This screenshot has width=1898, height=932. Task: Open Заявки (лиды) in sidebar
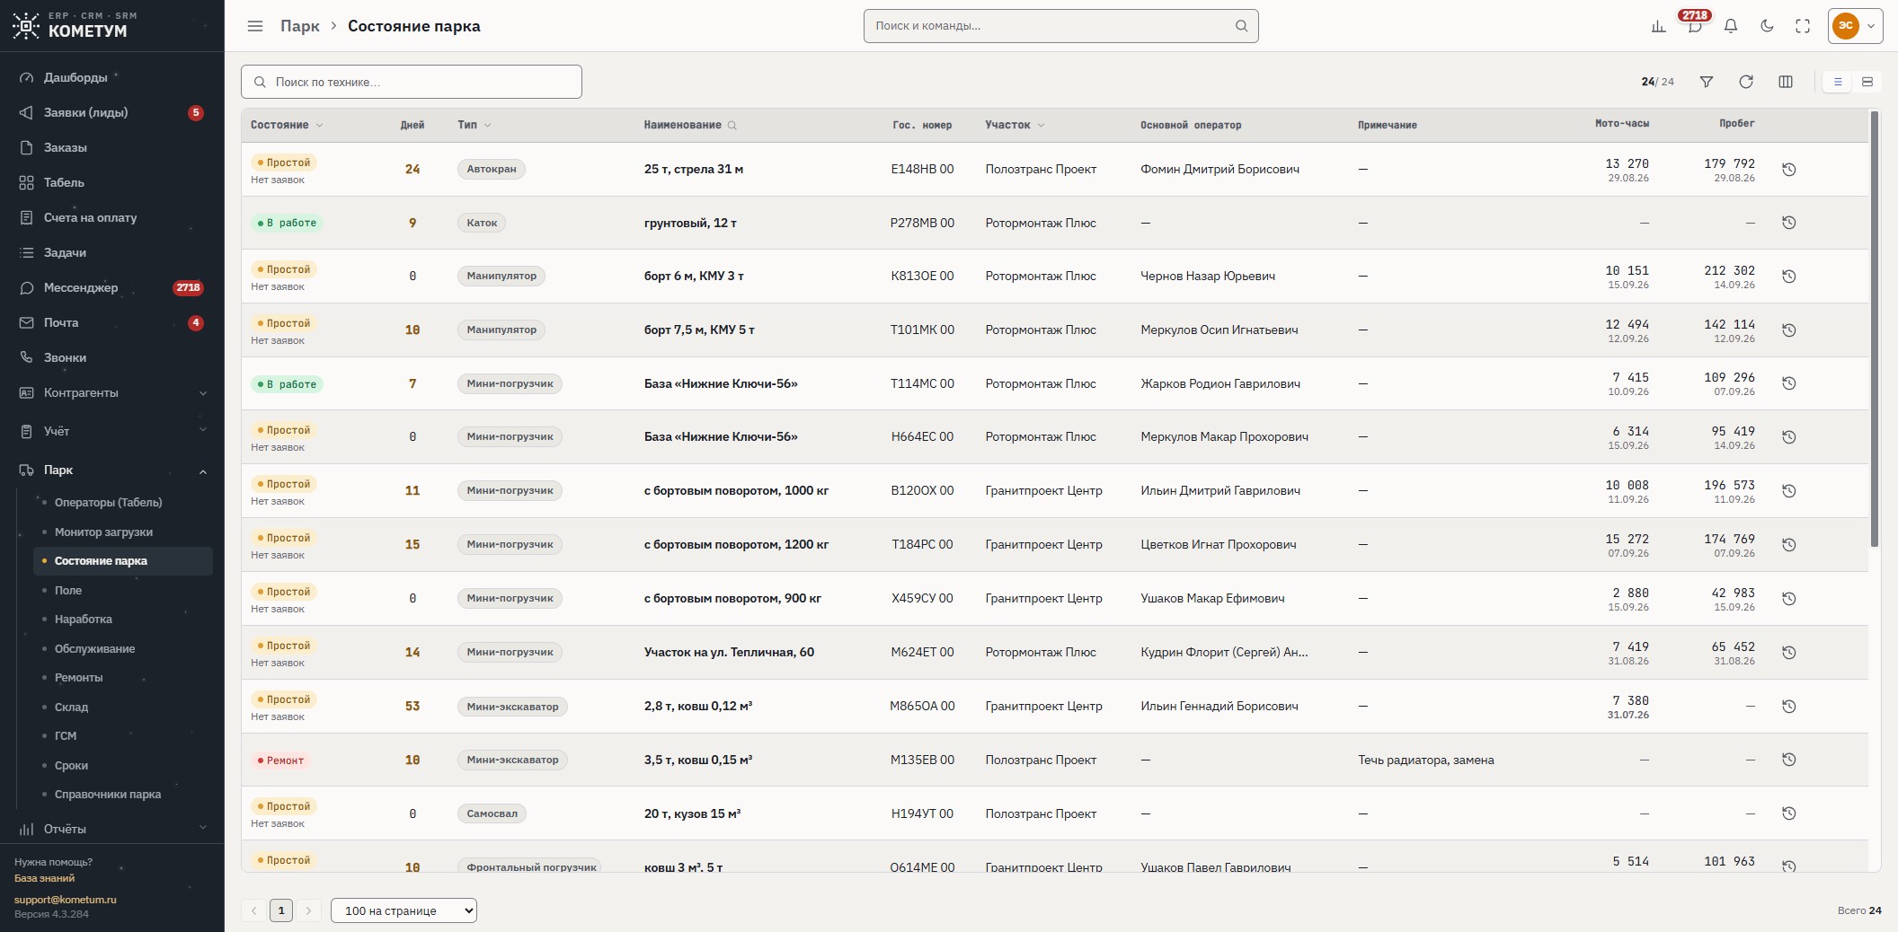click(112, 112)
